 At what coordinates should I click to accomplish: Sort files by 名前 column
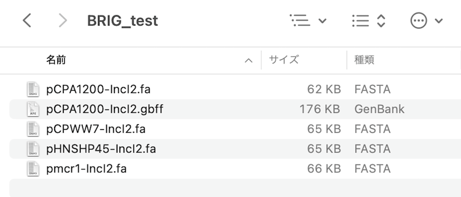pos(56,60)
